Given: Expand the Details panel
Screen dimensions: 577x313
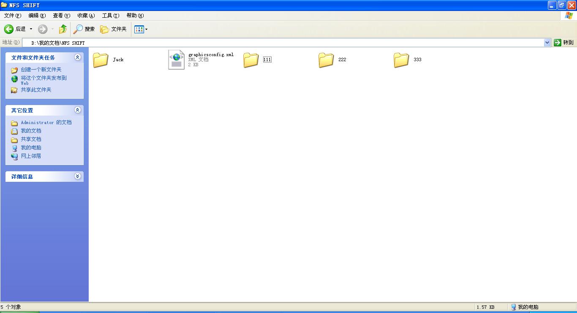Looking at the screenshot, I should click(77, 176).
